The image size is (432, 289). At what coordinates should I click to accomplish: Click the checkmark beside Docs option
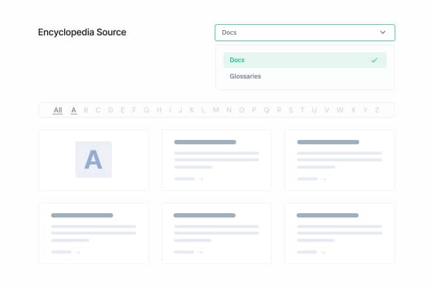(x=374, y=60)
